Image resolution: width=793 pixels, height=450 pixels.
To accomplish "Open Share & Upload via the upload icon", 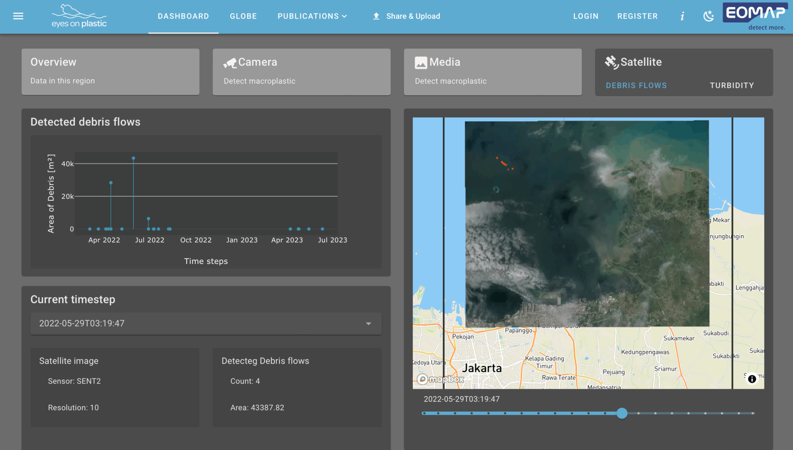I will point(375,16).
